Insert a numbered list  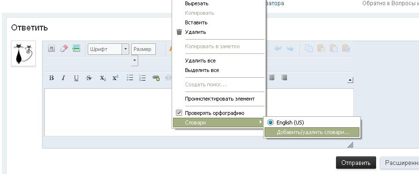click(143, 78)
